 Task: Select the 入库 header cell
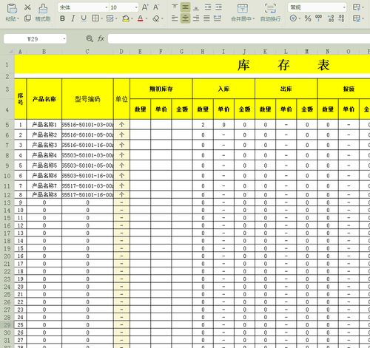click(x=223, y=89)
